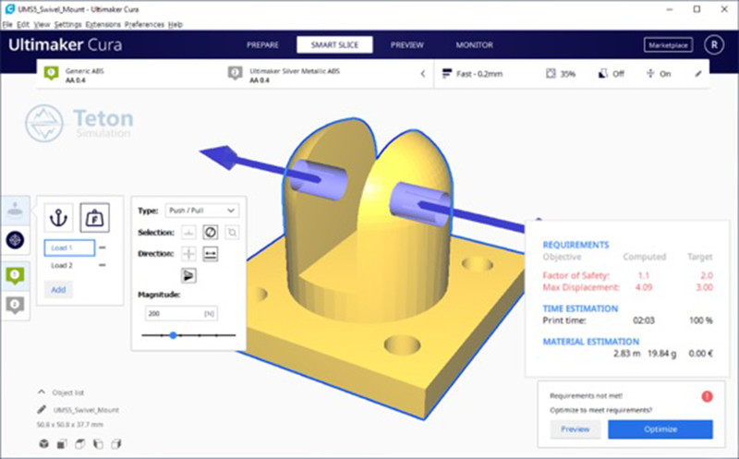
Task: Click the red requirements warning icon
Action: [707, 395]
